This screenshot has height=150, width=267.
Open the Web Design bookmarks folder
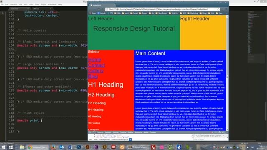[x=161, y=13]
